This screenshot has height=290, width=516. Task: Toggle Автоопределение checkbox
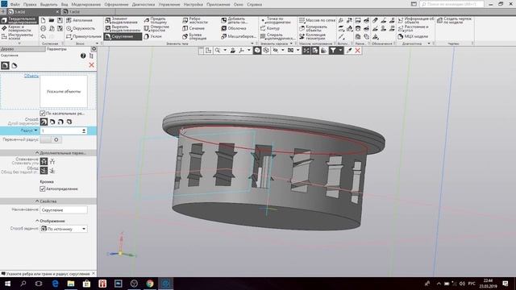(x=43, y=188)
